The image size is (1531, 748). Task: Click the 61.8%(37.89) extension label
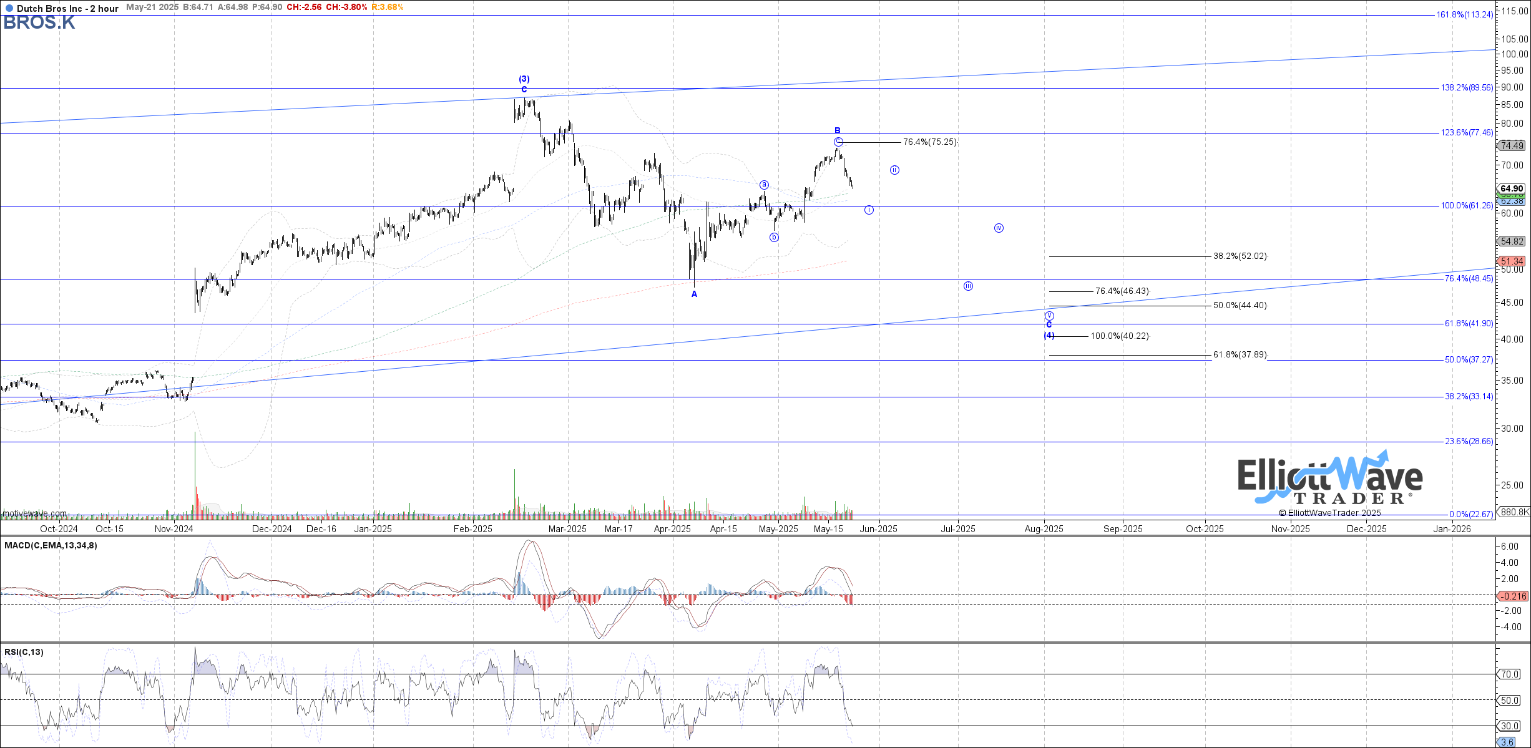coord(1240,354)
